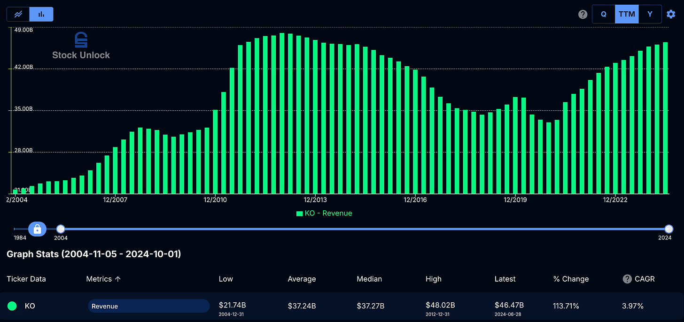Click the 42.00B y-axis label

pos(23,68)
